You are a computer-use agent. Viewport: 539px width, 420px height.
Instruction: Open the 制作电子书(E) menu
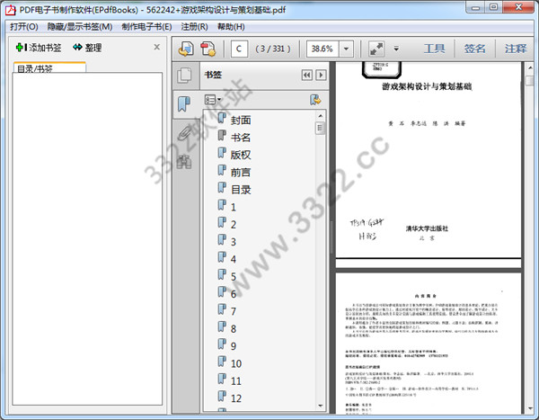[x=146, y=27]
